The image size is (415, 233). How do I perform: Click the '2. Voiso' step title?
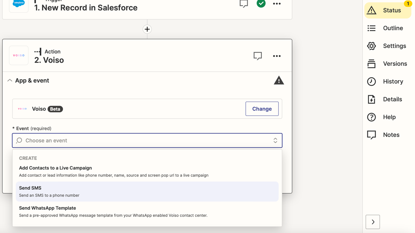[49, 60]
